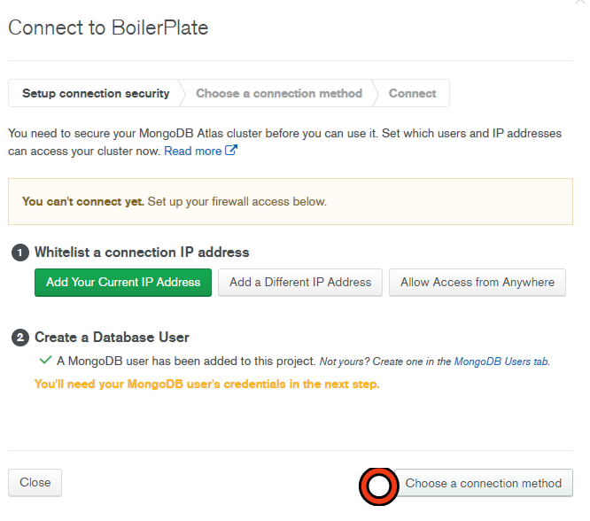Click Add a Different IP Address button

click(x=300, y=283)
